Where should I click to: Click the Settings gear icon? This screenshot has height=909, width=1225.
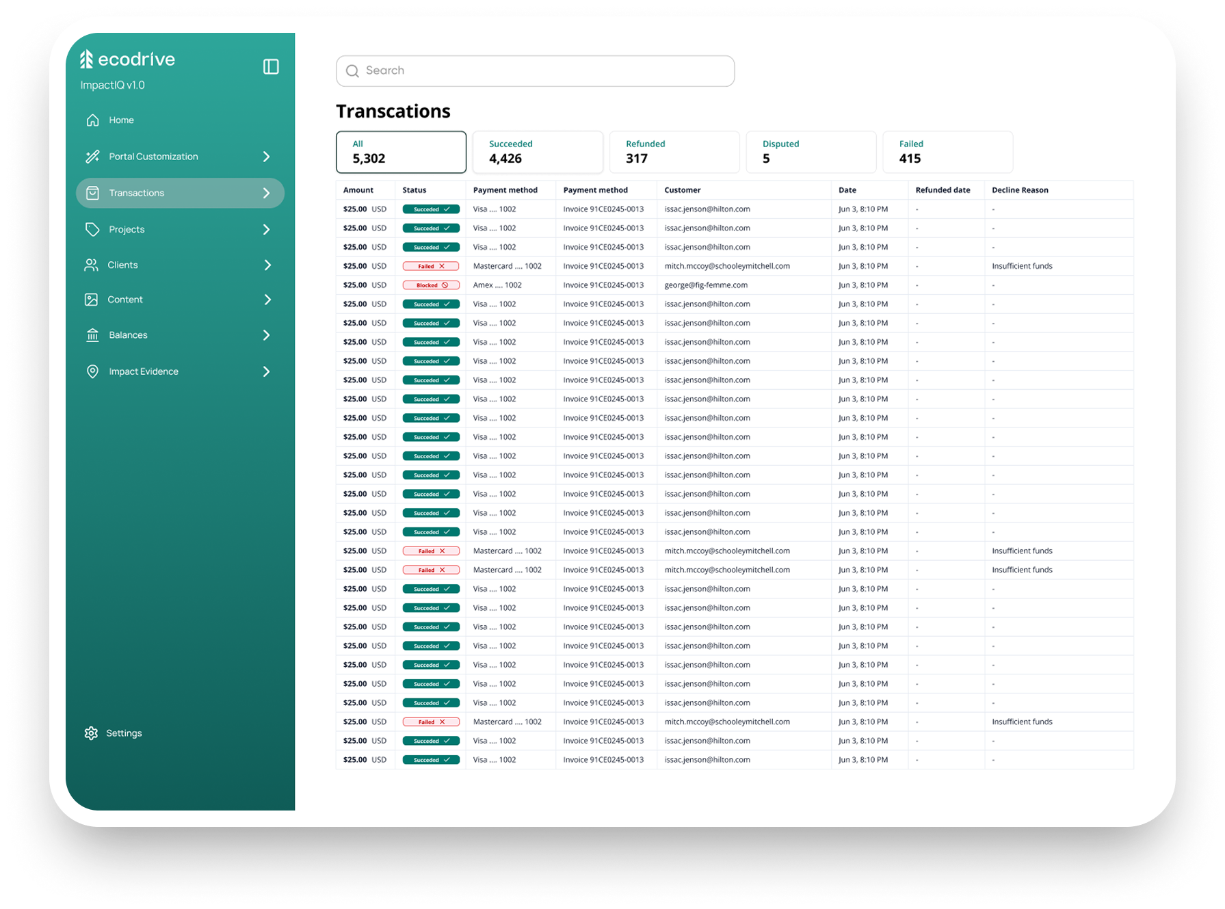91,733
